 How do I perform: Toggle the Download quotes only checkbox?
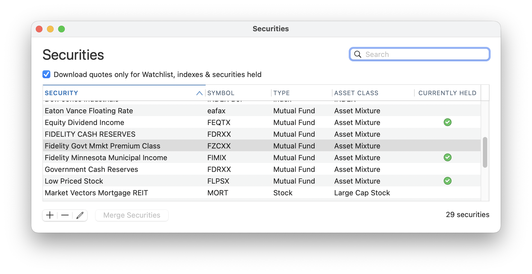pos(46,74)
